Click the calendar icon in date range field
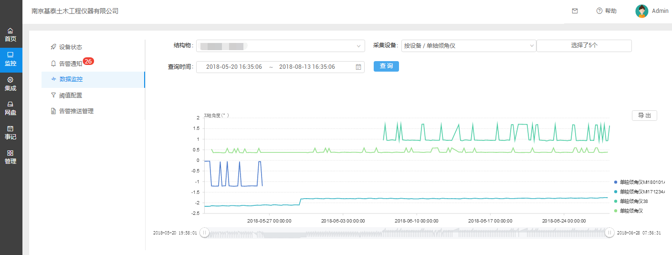672x255 pixels. point(358,67)
